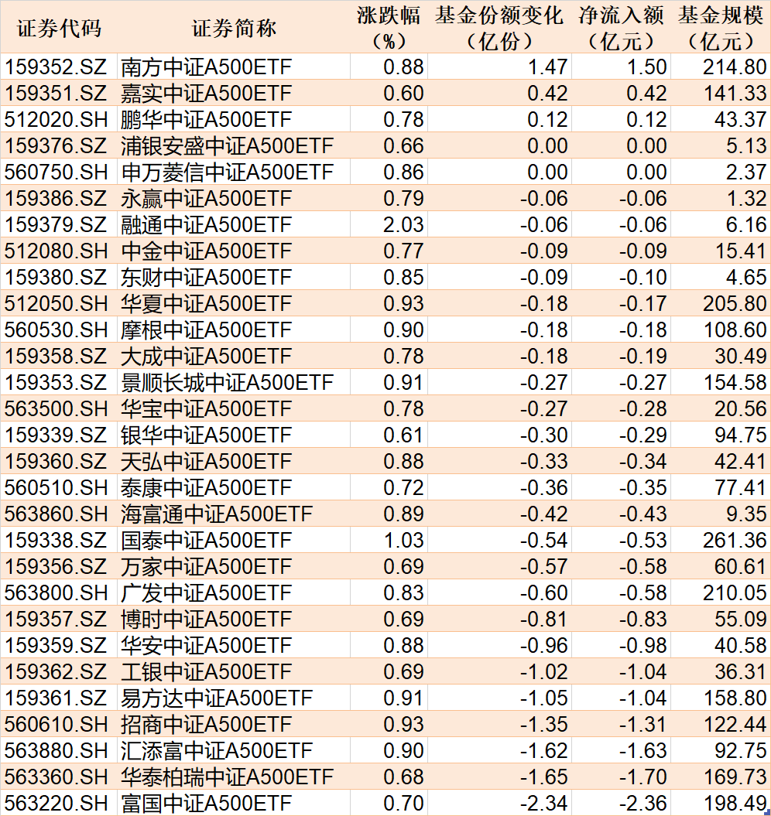Screen dimensions: 771x816
Task: Select fund size 261.36 for 国泰中证A500ETF
Action: pyautogui.click(x=735, y=541)
